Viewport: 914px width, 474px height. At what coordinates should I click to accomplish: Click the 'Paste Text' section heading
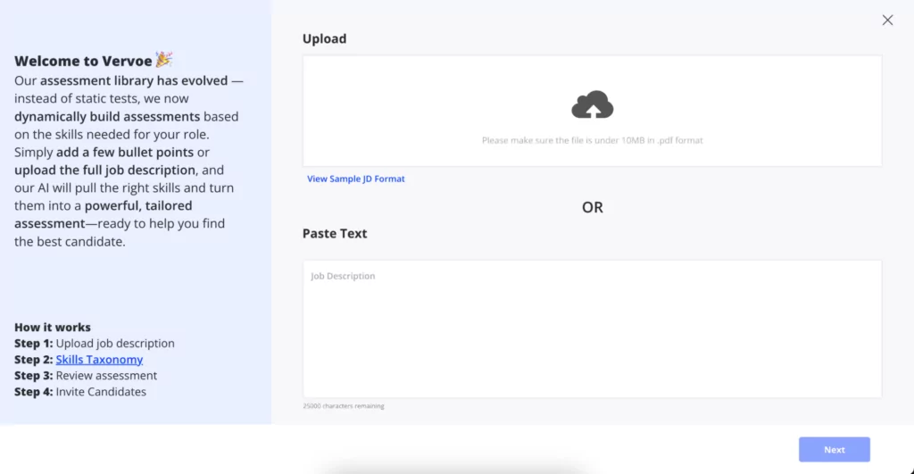coord(335,233)
